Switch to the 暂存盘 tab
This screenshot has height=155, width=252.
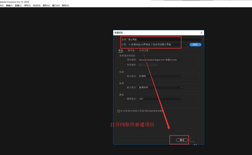[131, 50]
